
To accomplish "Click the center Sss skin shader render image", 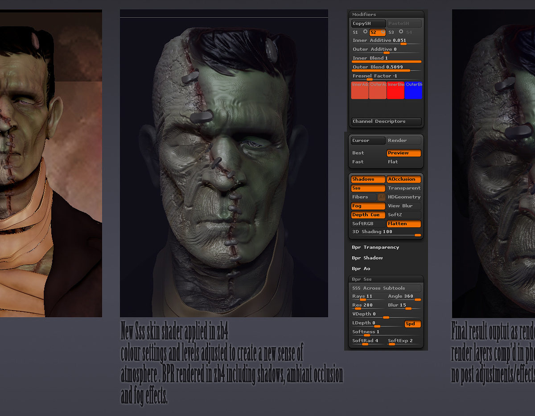I will point(224,163).
